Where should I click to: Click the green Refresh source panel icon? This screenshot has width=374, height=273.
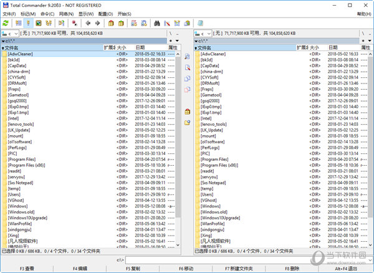tap(6, 23)
